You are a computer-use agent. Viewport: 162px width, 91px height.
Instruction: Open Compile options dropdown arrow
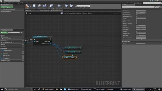click(x=31, y=6)
